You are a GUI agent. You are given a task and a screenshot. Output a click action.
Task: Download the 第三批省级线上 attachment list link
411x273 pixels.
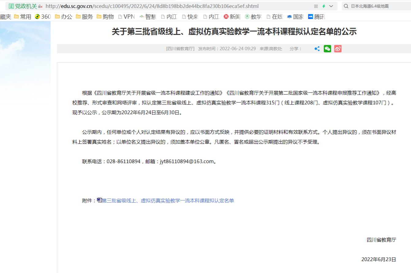(168, 201)
